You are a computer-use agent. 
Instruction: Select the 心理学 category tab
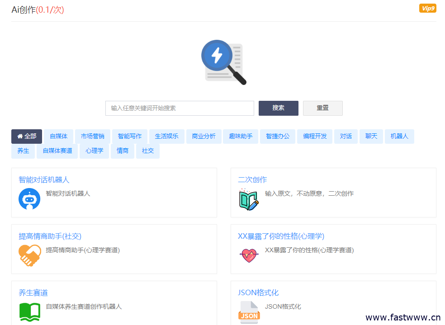pos(94,151)
